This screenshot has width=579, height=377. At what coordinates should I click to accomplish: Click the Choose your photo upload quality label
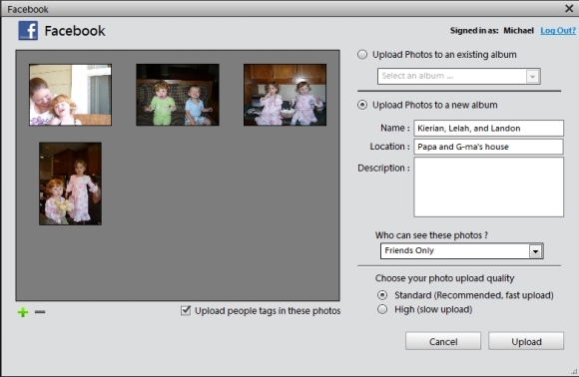coord(444,278)
